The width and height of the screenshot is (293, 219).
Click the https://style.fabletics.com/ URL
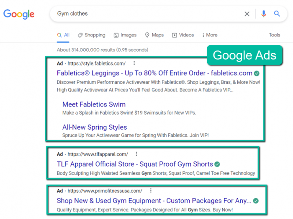tap(97, 63)
